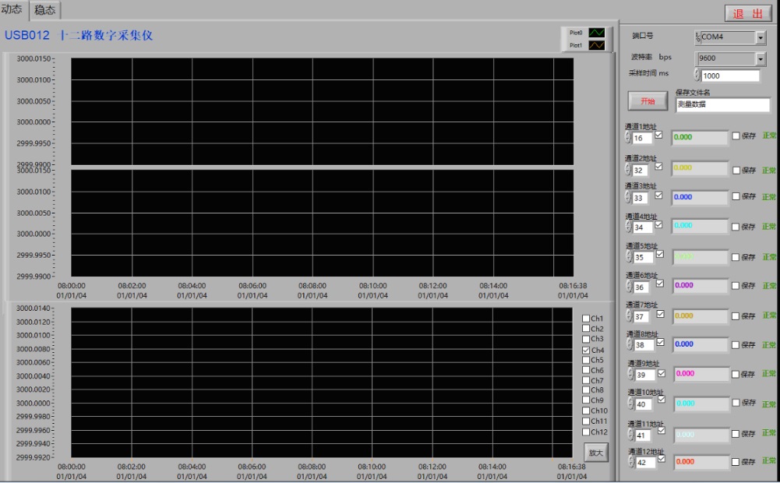Enable 保存 checkbox for channel 3
Viewport: 780px width, 483px height.
coord(736,196)
